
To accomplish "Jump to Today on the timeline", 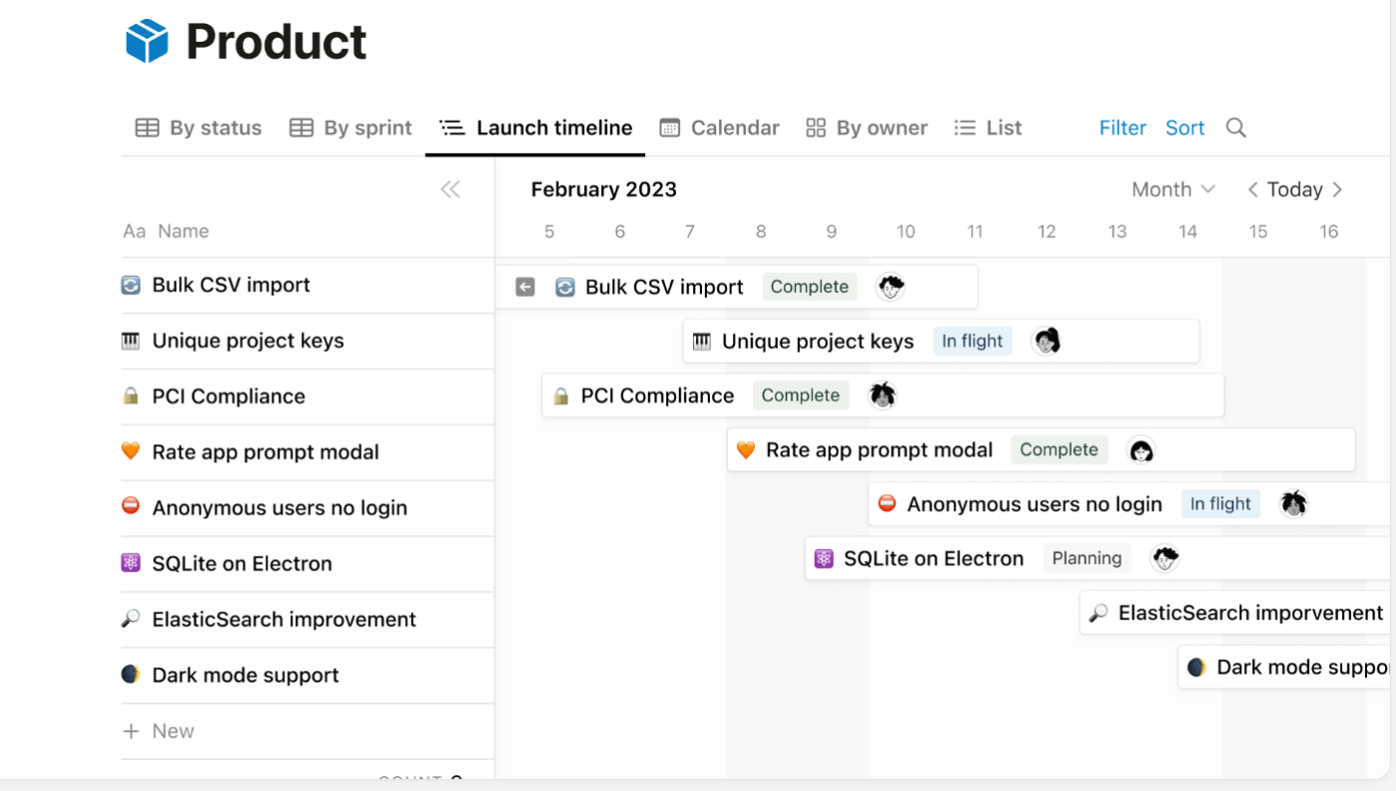I will (1294, 189).
